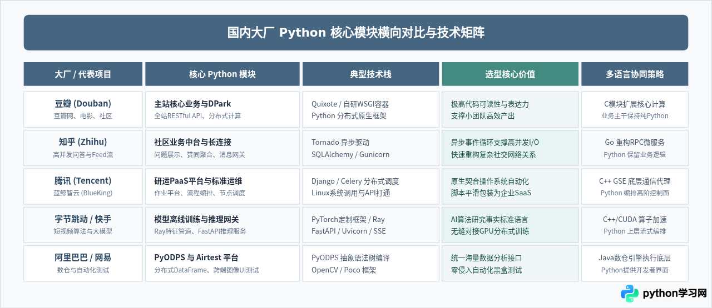
Task: Click 分布式DataFrame、跨端图像UI测试 subtitle
Action: [206, 270]
